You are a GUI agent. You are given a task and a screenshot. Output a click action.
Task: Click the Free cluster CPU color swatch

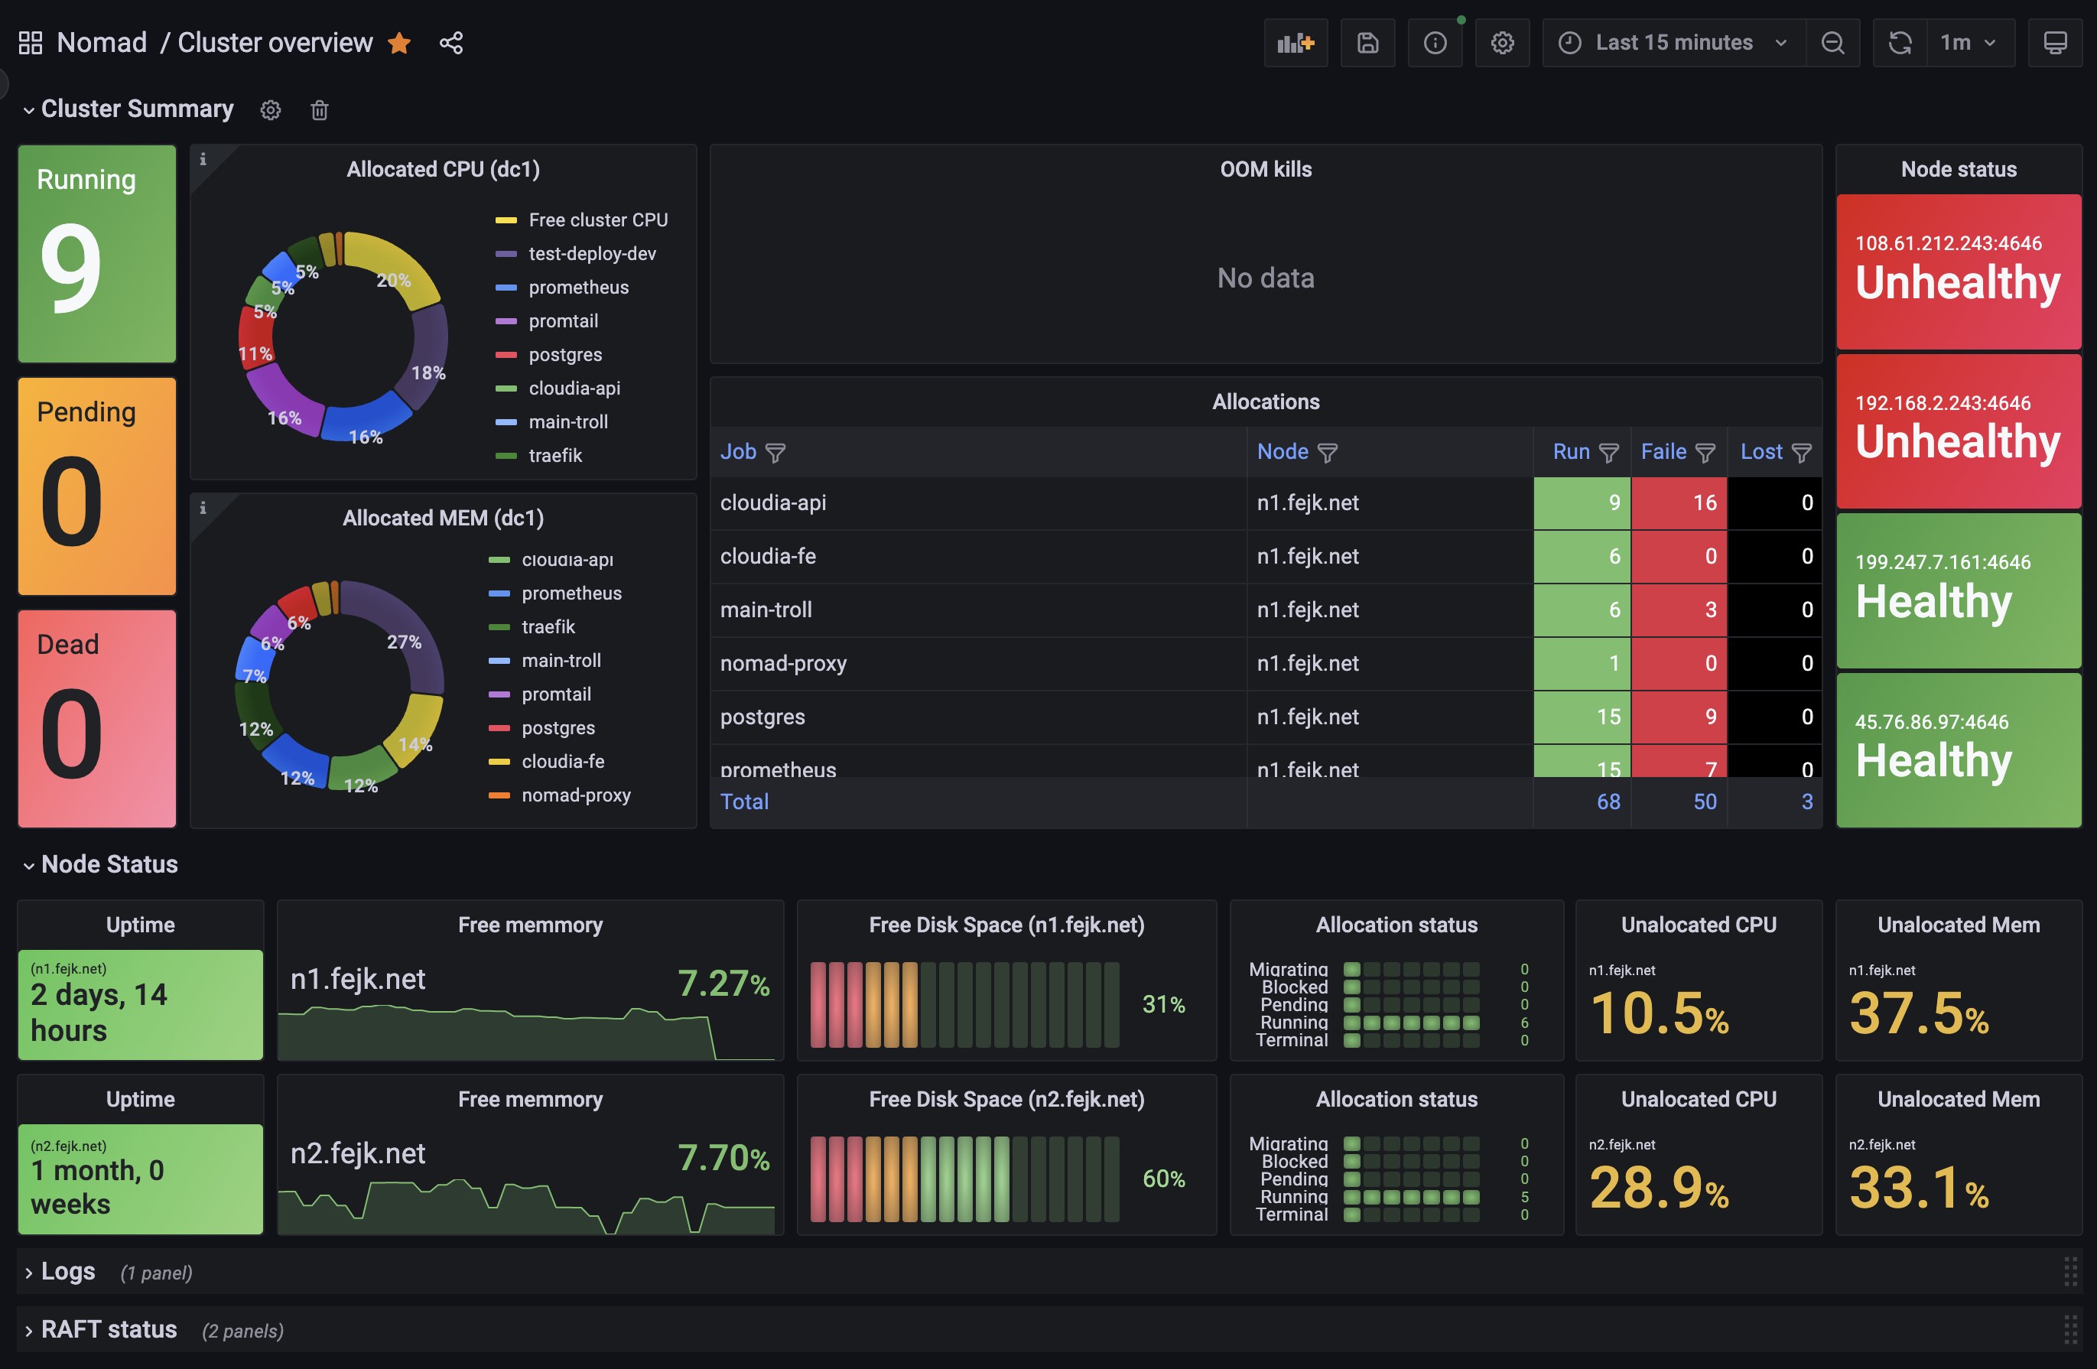pos(506,220)
